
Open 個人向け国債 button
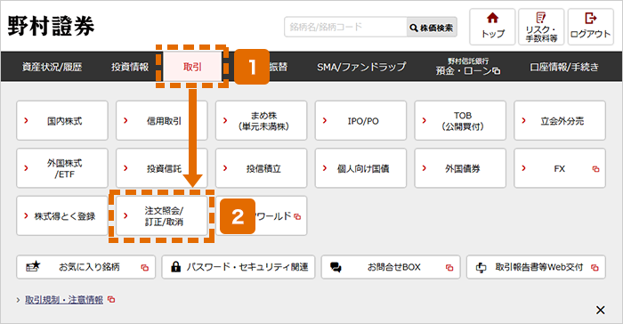click(360, 168)
